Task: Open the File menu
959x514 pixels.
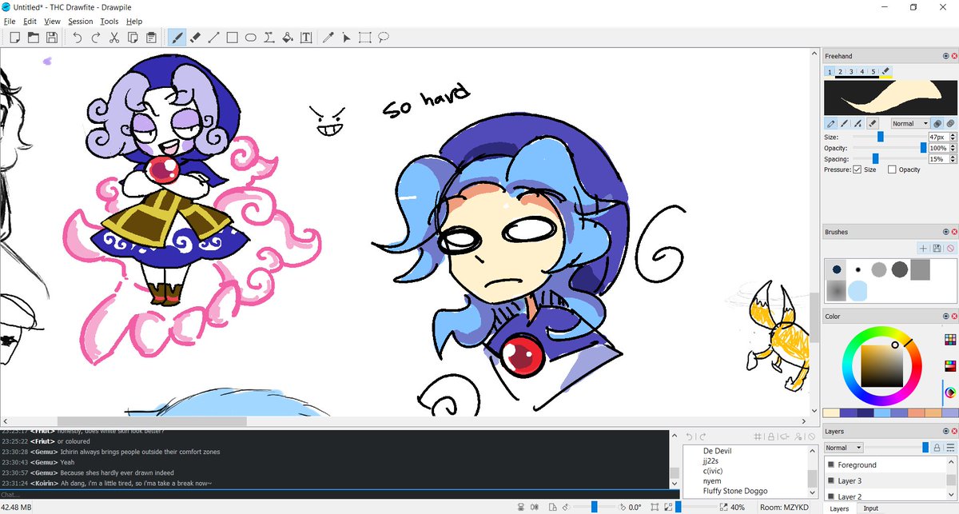Action: [10, 22]
